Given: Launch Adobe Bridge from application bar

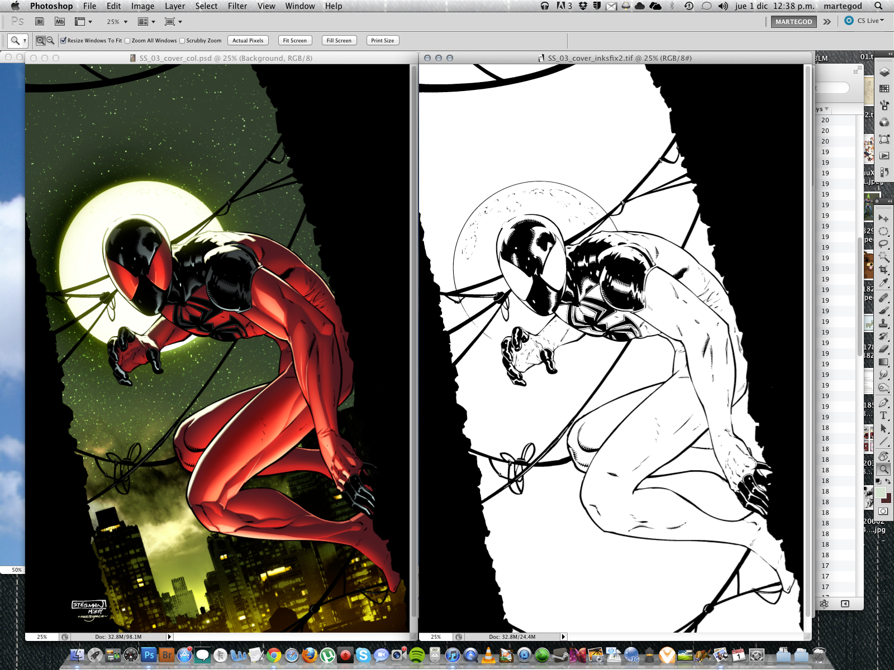Looking at the screenshot, I should 40,22.
